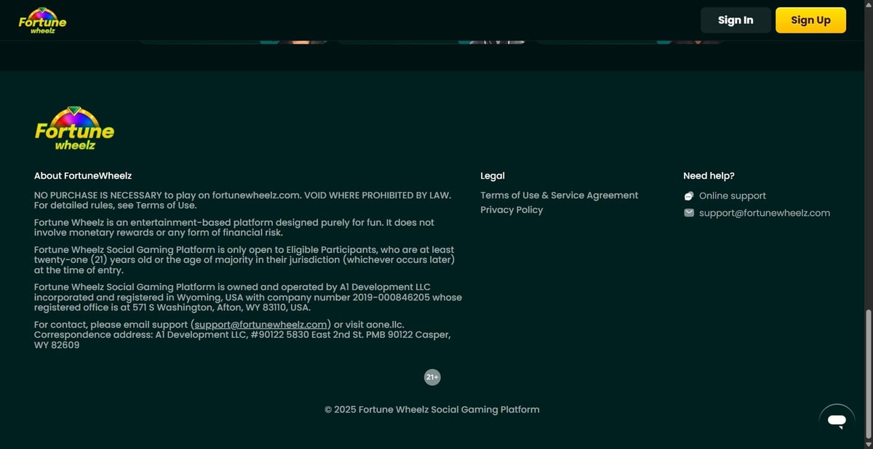873x449 pixels.
Task: Click the 'Eligible Participants' paragraph
Action: click(x=244, y=260)
